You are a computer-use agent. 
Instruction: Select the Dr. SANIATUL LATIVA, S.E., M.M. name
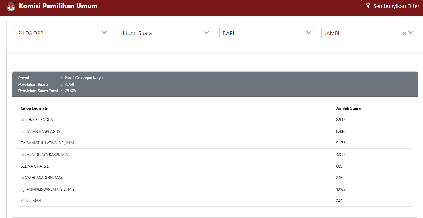[x=48, y=143]
